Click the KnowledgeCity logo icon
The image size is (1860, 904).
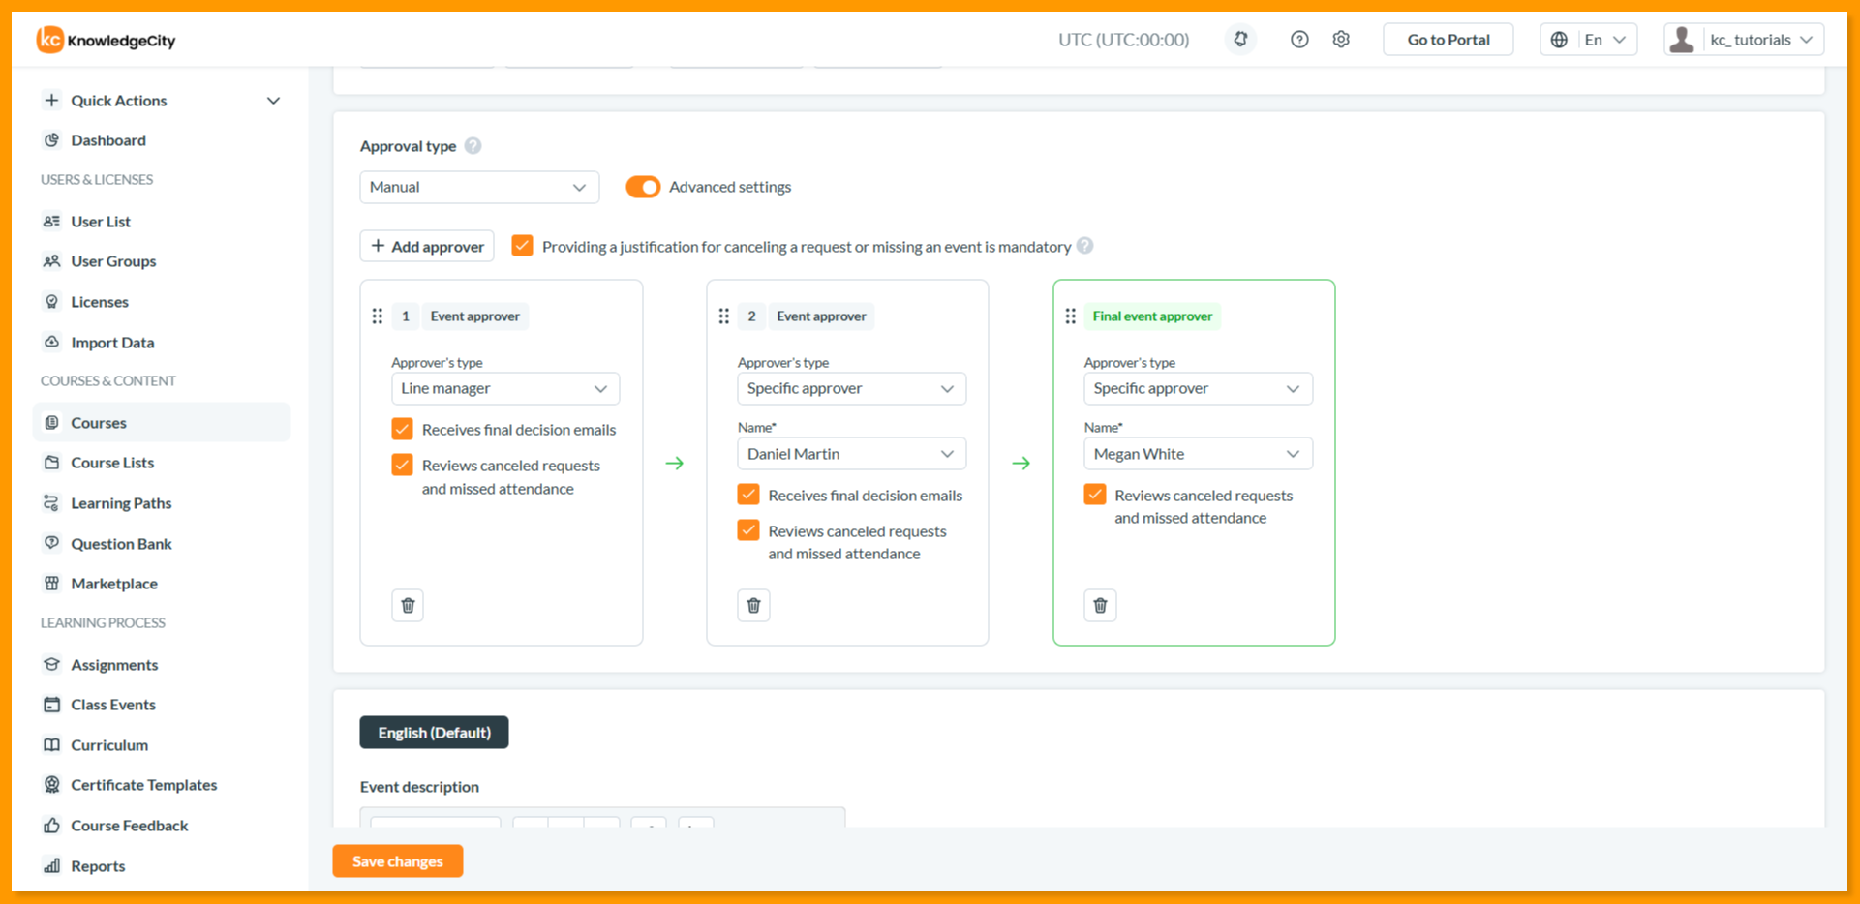point(49,40)
